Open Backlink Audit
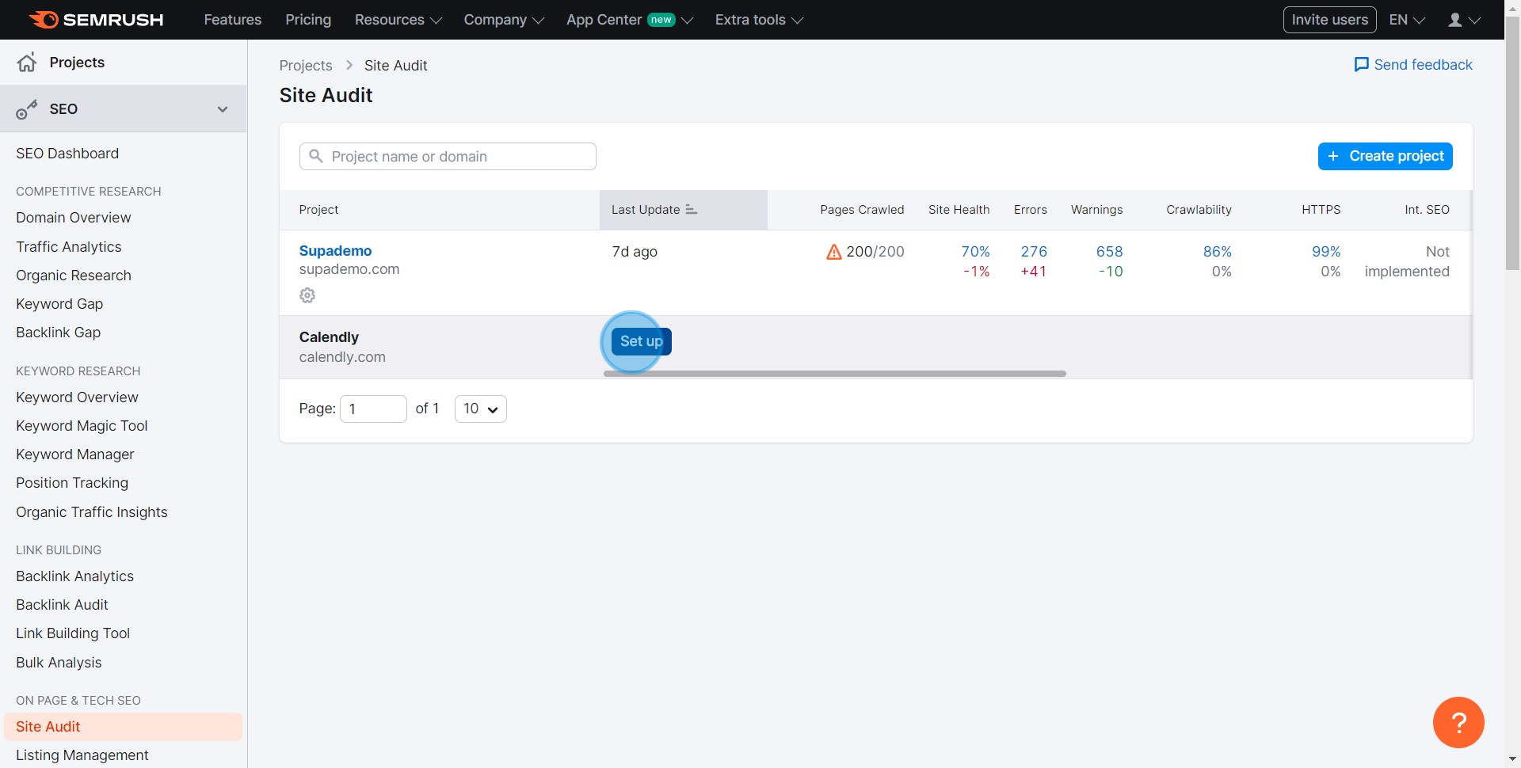The width and height of the screenshot is (1521, 768). [x=62, y=605]
